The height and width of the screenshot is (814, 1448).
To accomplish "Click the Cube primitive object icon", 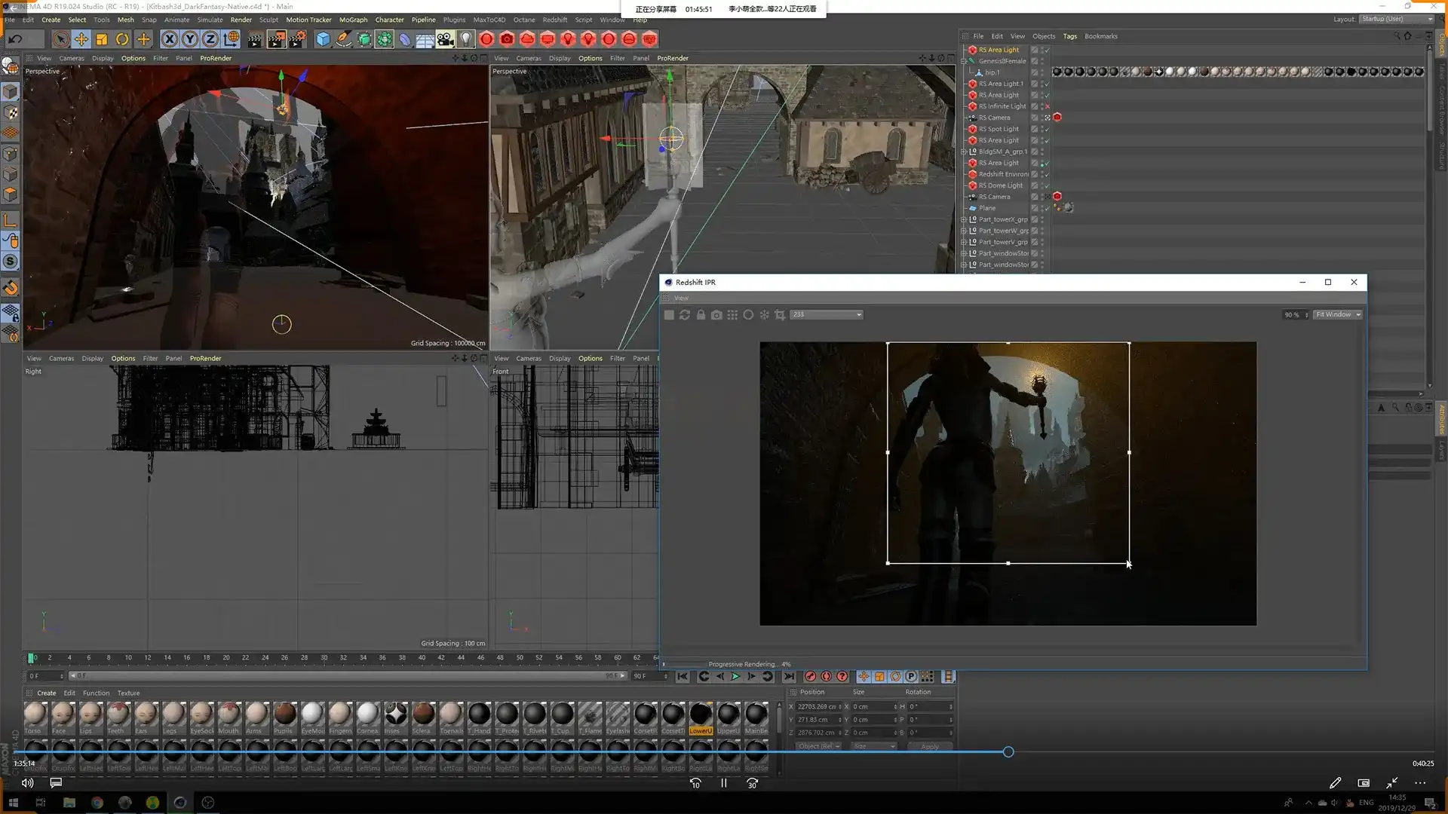I will (323, 39).
